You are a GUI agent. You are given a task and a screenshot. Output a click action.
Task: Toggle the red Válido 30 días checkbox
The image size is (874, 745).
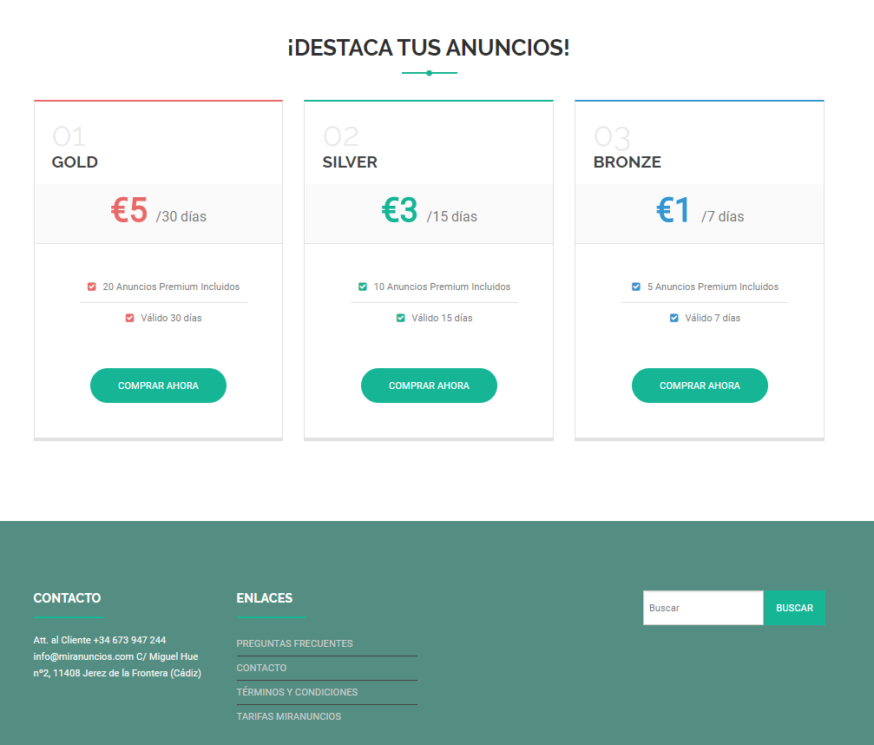point(130,318)
